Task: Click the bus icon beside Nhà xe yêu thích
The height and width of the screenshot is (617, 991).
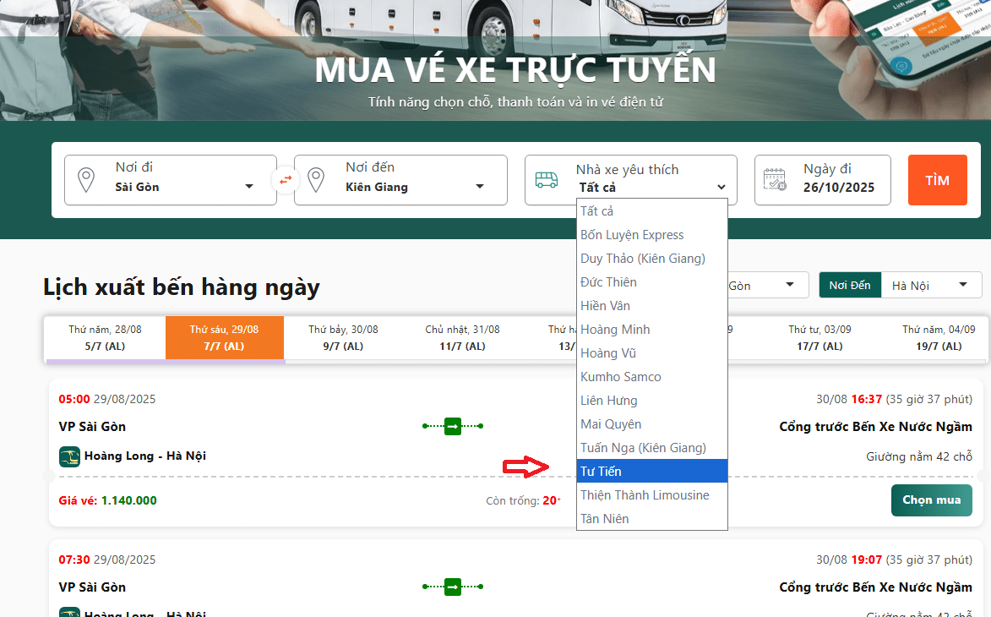Action: tap(547, 180)
